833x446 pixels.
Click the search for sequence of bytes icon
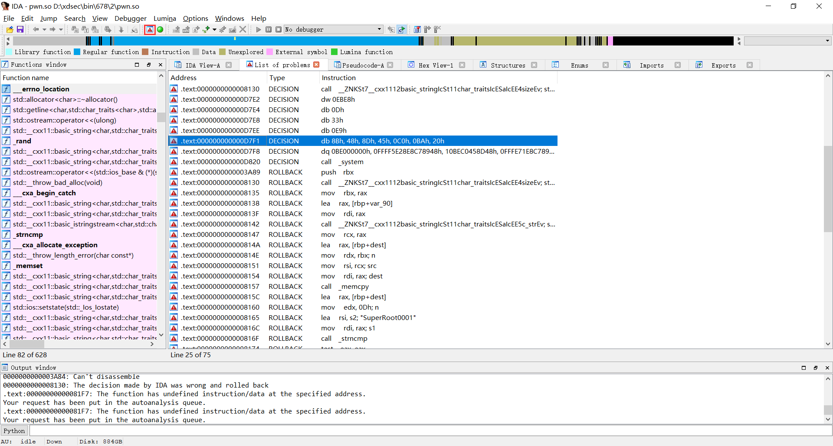pos(95,29)
